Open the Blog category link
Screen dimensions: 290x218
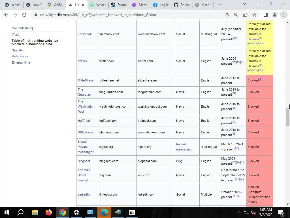pyautogui.click(x=179, y=161)
